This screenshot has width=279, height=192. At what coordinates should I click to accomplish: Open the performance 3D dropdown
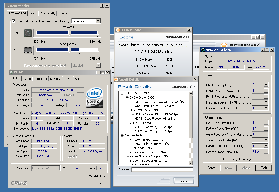tap(98, 21)
